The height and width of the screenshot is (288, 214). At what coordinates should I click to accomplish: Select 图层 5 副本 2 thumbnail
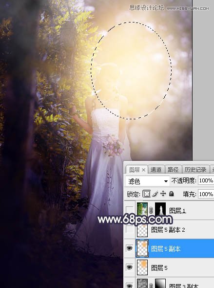click(x=142, y=230)
